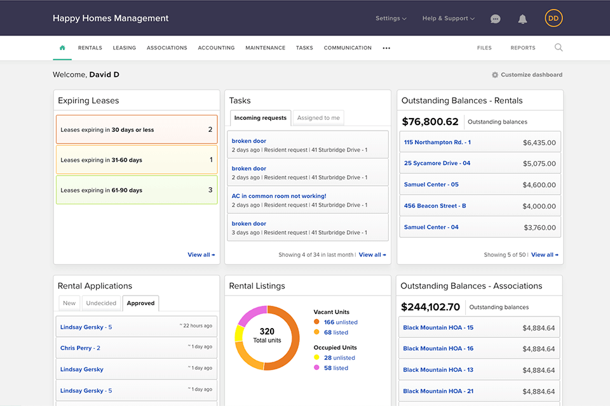
Task: Open AC in common room task
Action: coord(279,196)
